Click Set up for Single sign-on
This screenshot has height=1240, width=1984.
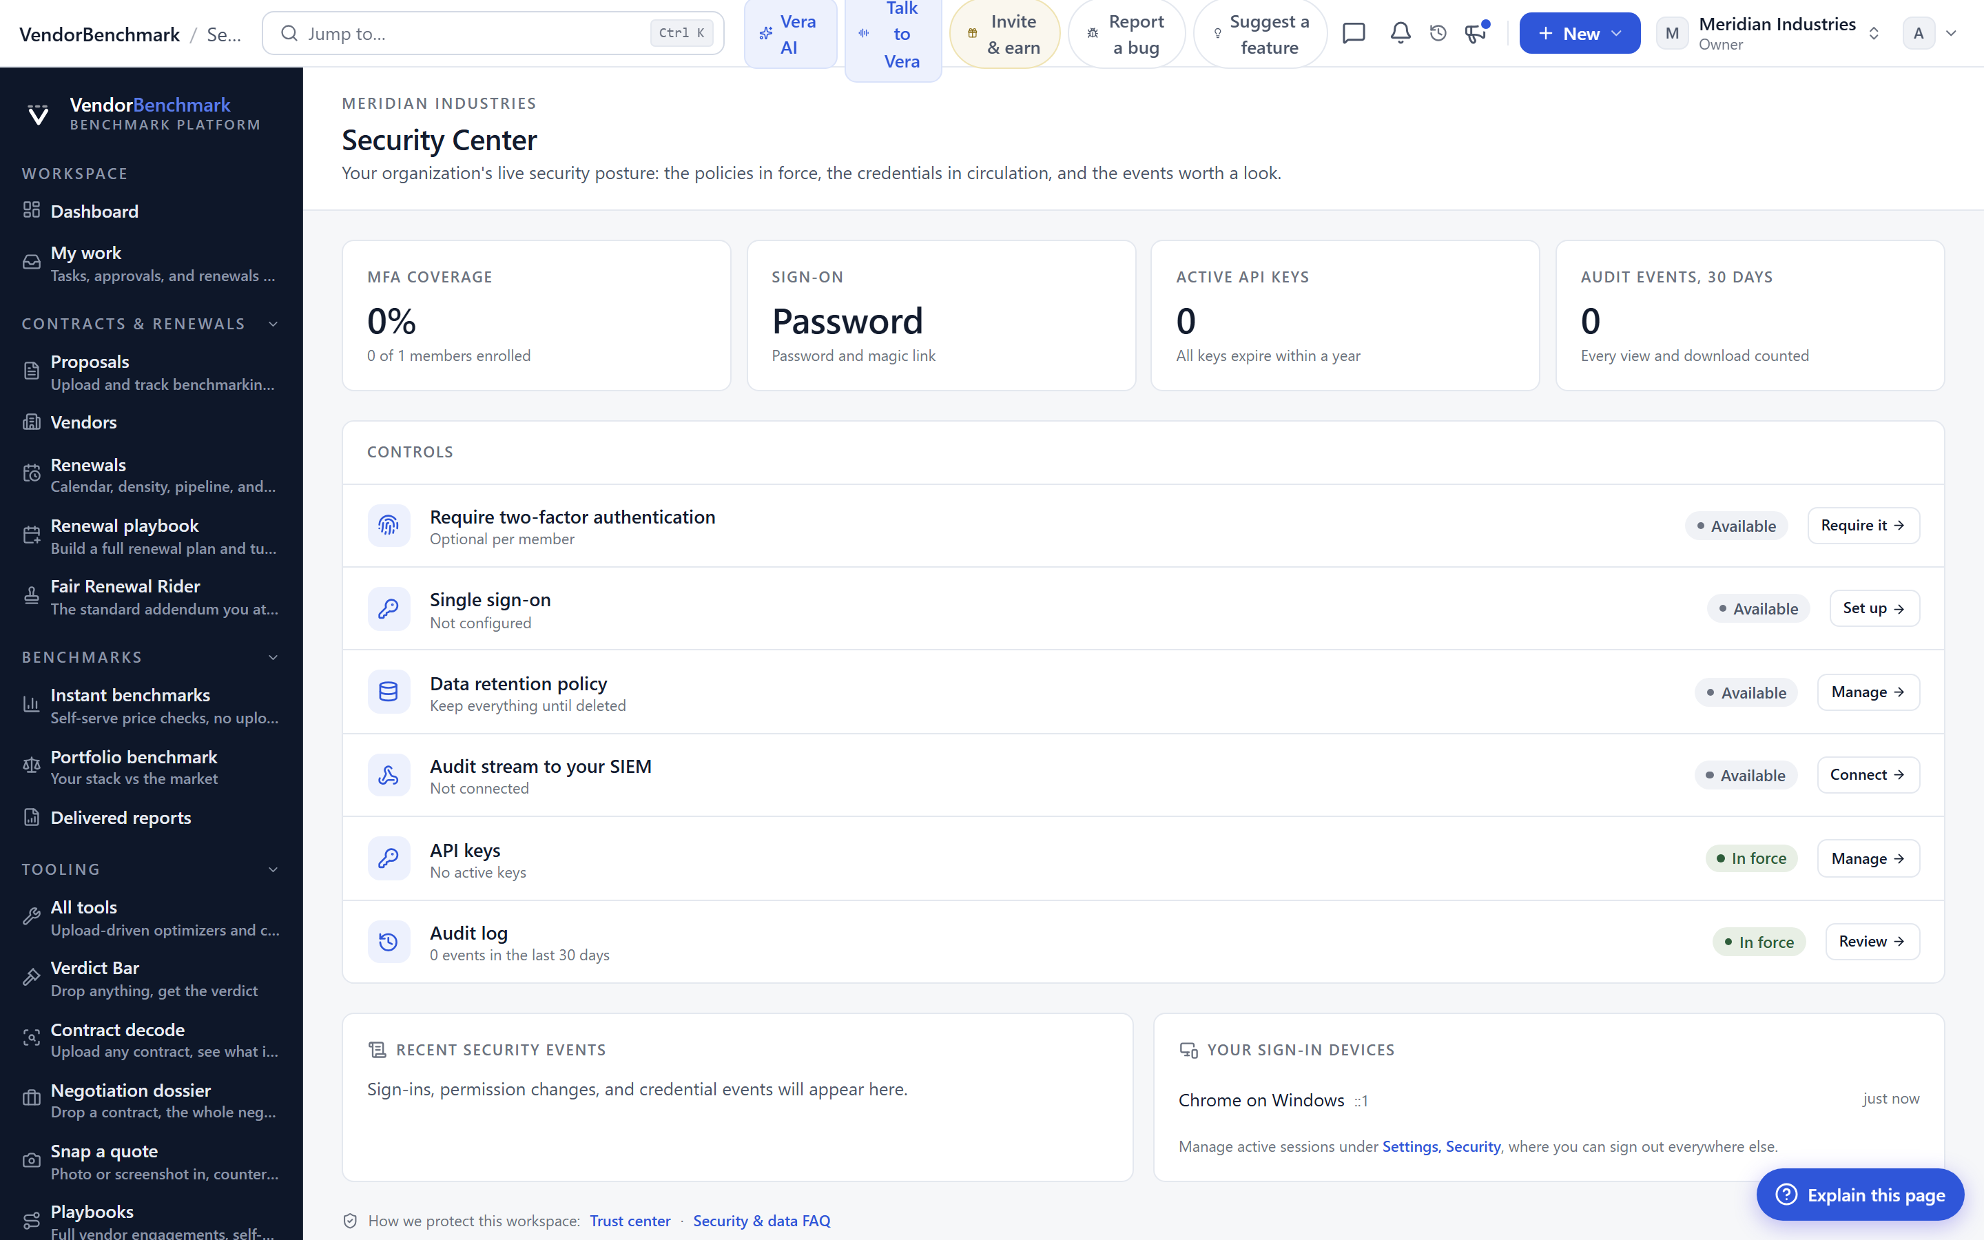[1874, 608]
